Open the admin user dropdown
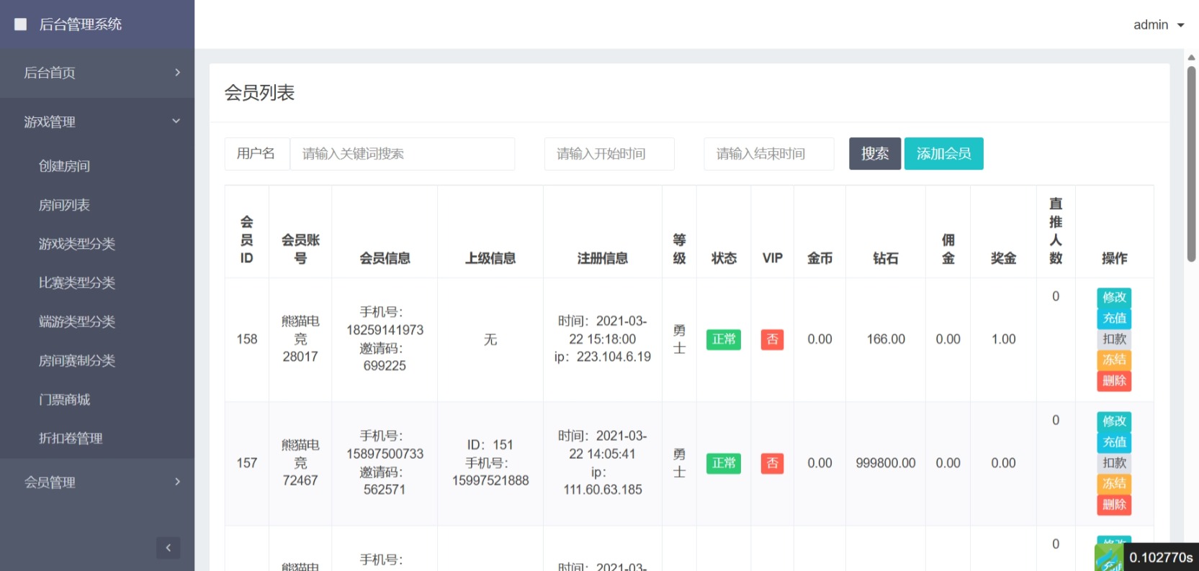The width and height of the screenshot is (1199, 571). (x=1158, y=25)
